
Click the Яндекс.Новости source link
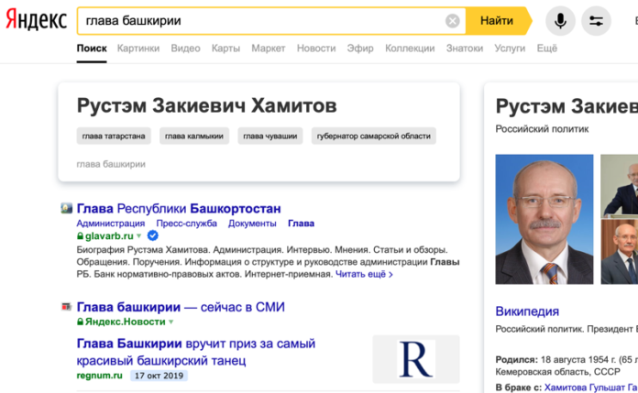tap(125, 322)
